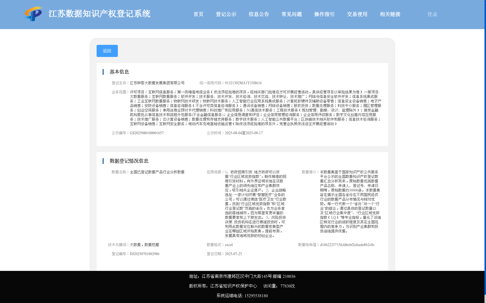486x303 pixels.
Task: Click the notice period 2025-08-04至2025-08-17
Action: pyautogui.click(x=244, y=133)
